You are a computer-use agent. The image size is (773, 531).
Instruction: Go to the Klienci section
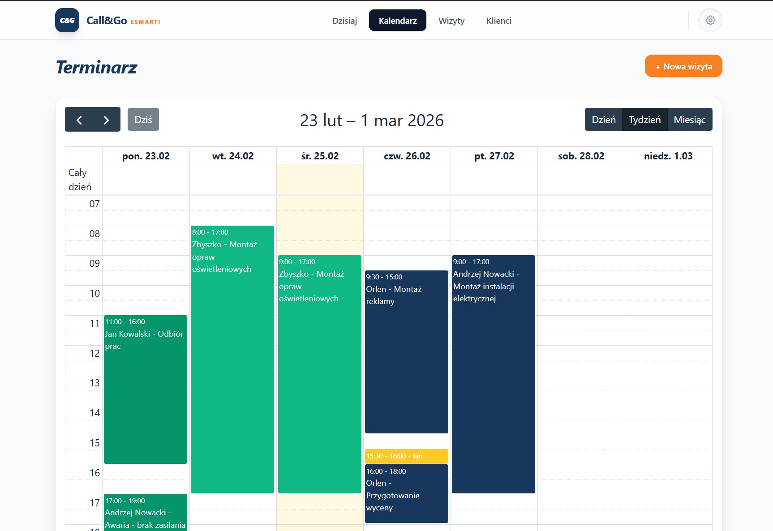tap(498, 21)
